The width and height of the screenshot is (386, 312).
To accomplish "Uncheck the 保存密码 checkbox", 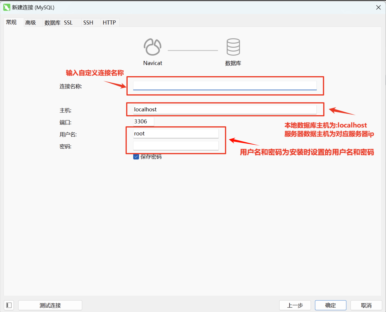I will point(136,157).
